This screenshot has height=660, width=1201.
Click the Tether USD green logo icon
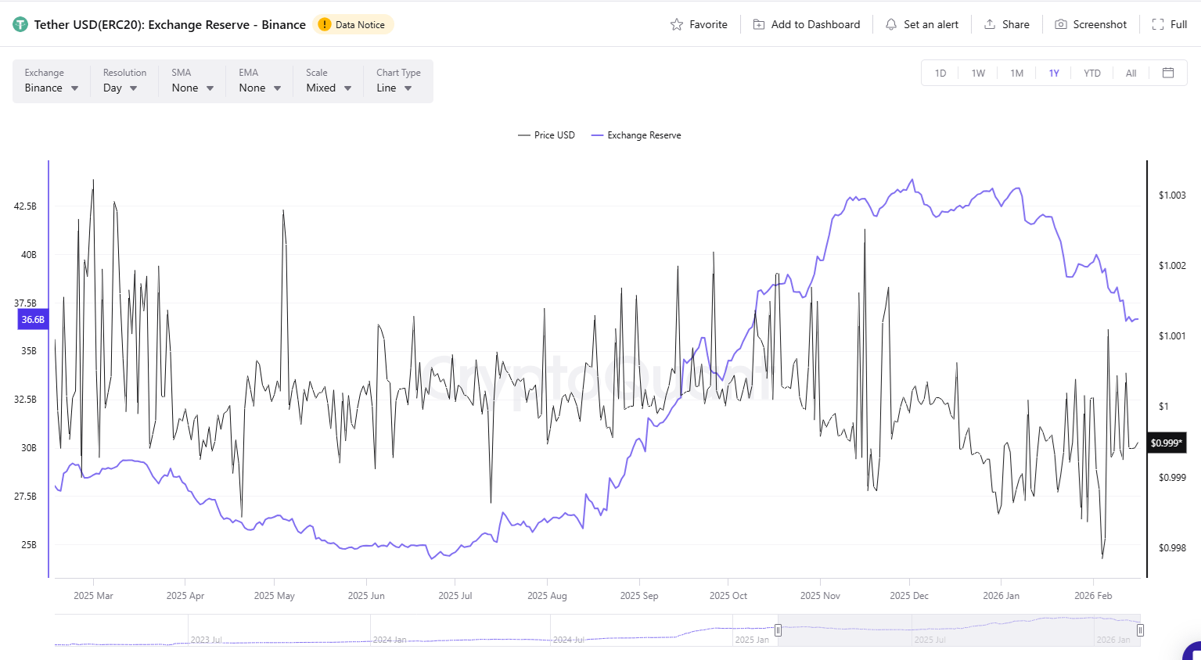[19, 23]
